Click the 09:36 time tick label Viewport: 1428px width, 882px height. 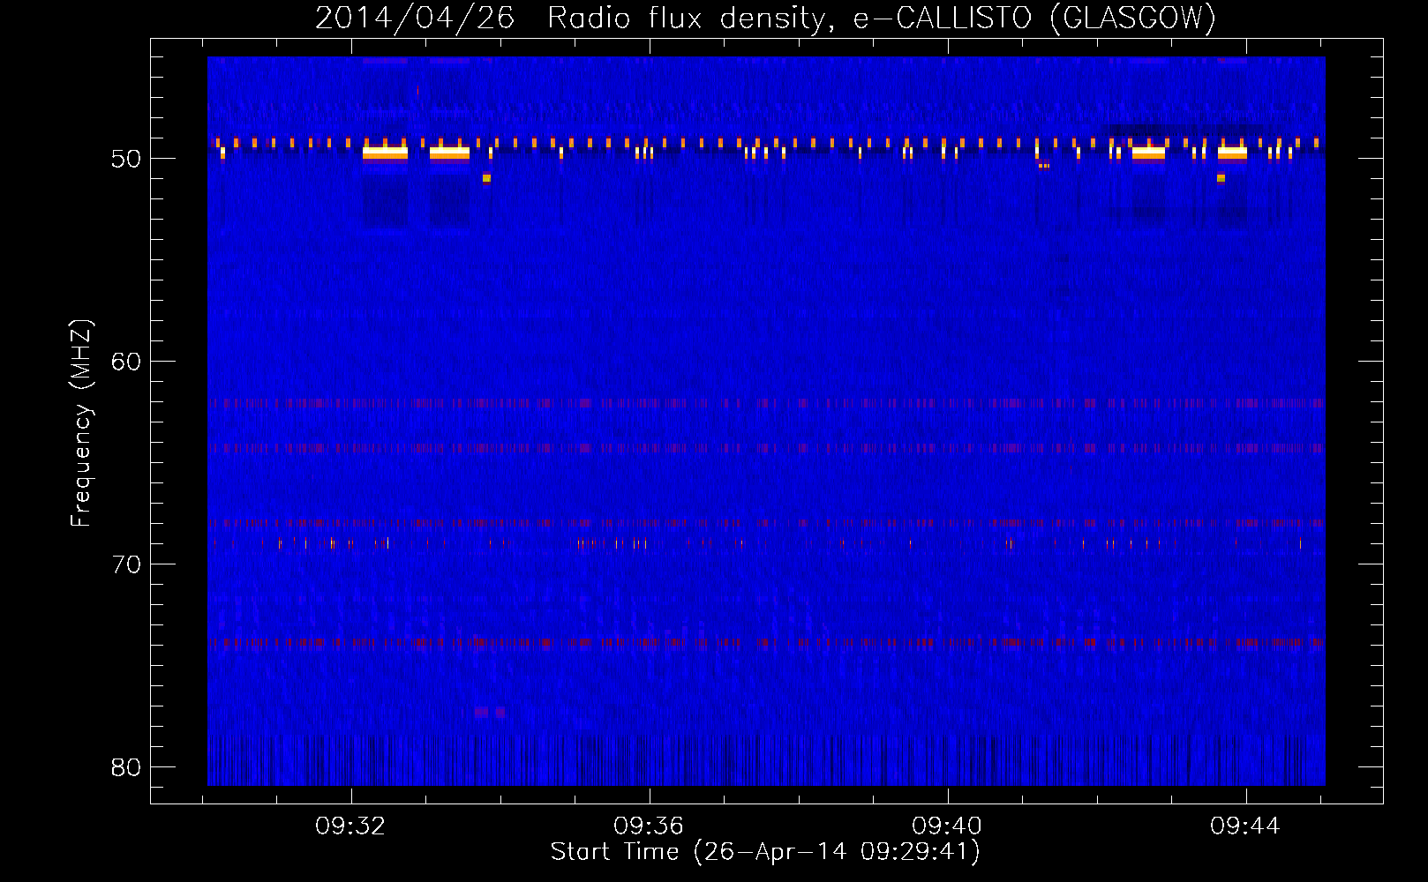pyautogui.click(x=649, y=826)
